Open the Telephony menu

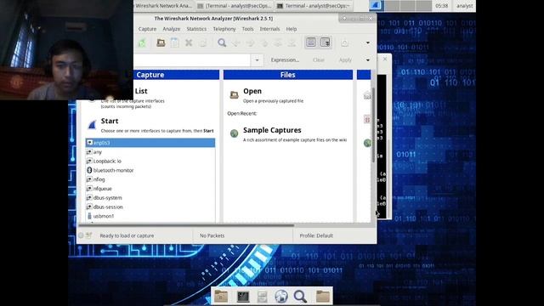pos(224,29)
